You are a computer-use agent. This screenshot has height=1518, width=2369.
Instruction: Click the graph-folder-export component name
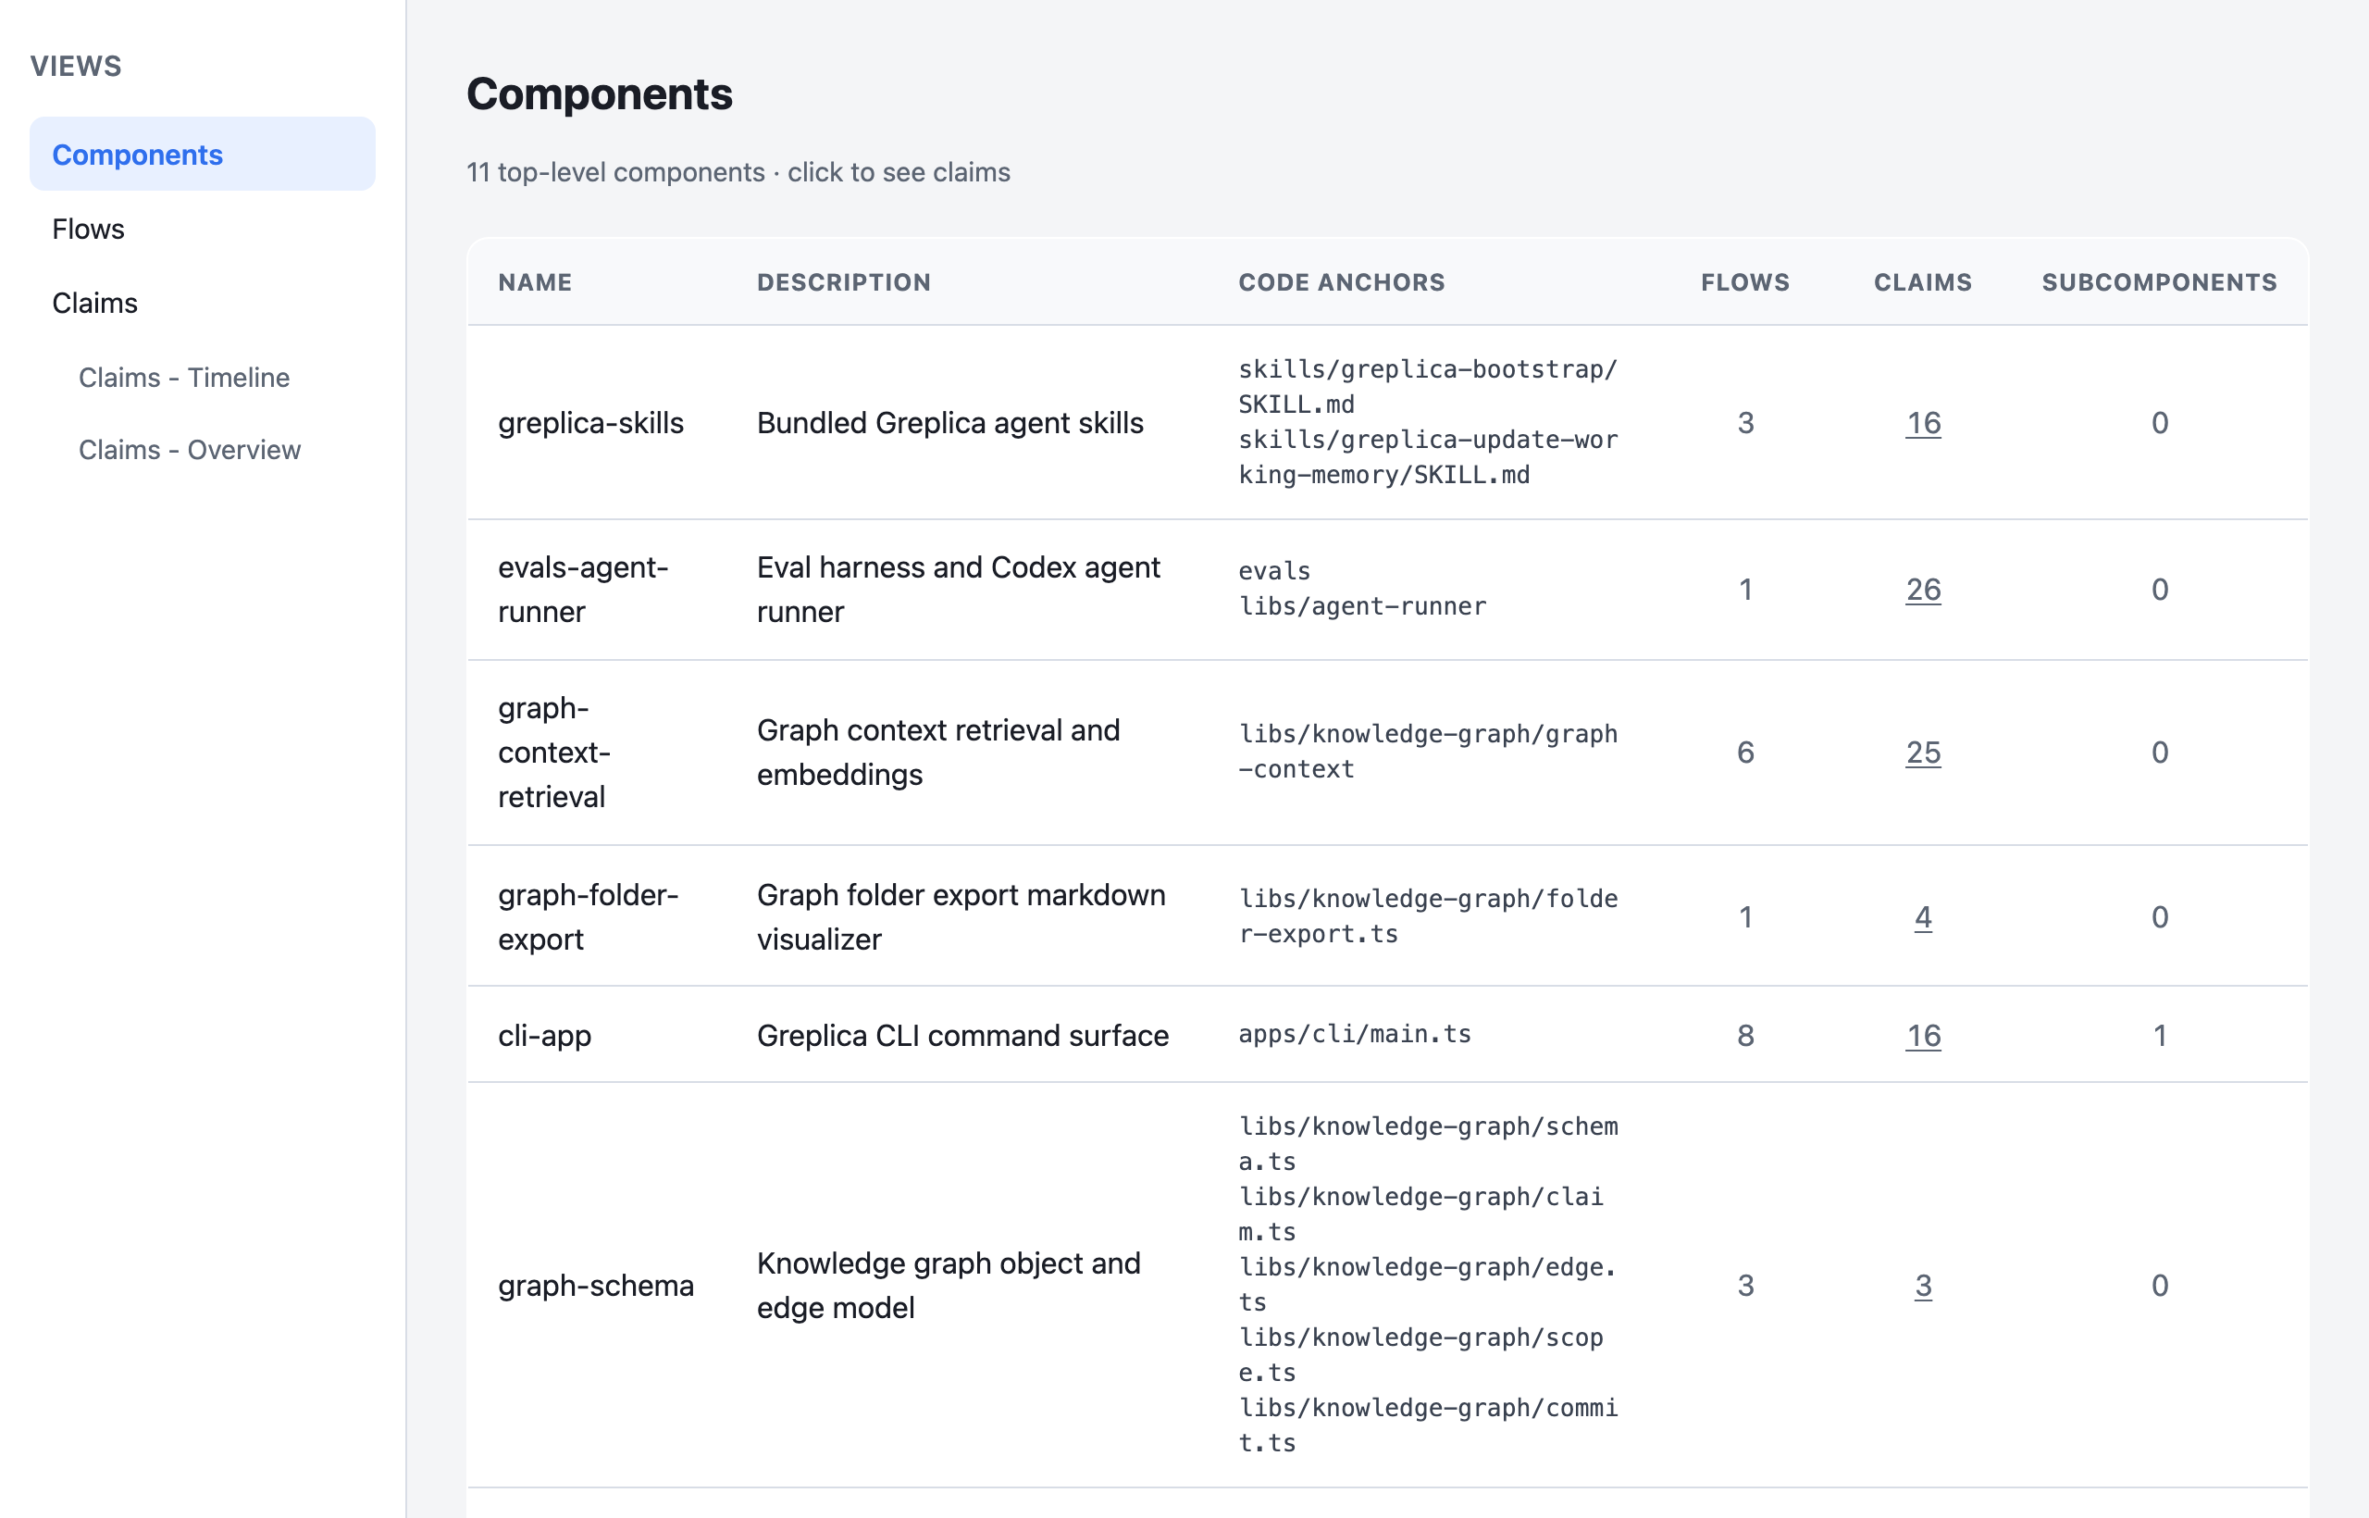tap(588, 916)
